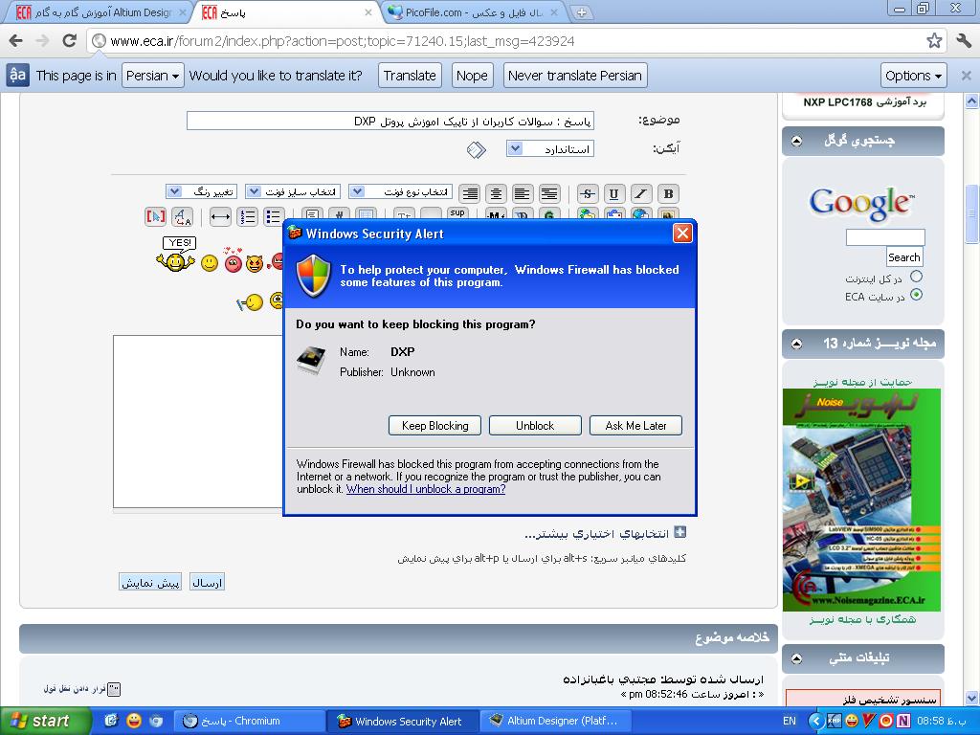Viewport: 980px width, 735px height.
Task: Click the Noise magazine cover thumbnail
Action: (x=861, y=500)
